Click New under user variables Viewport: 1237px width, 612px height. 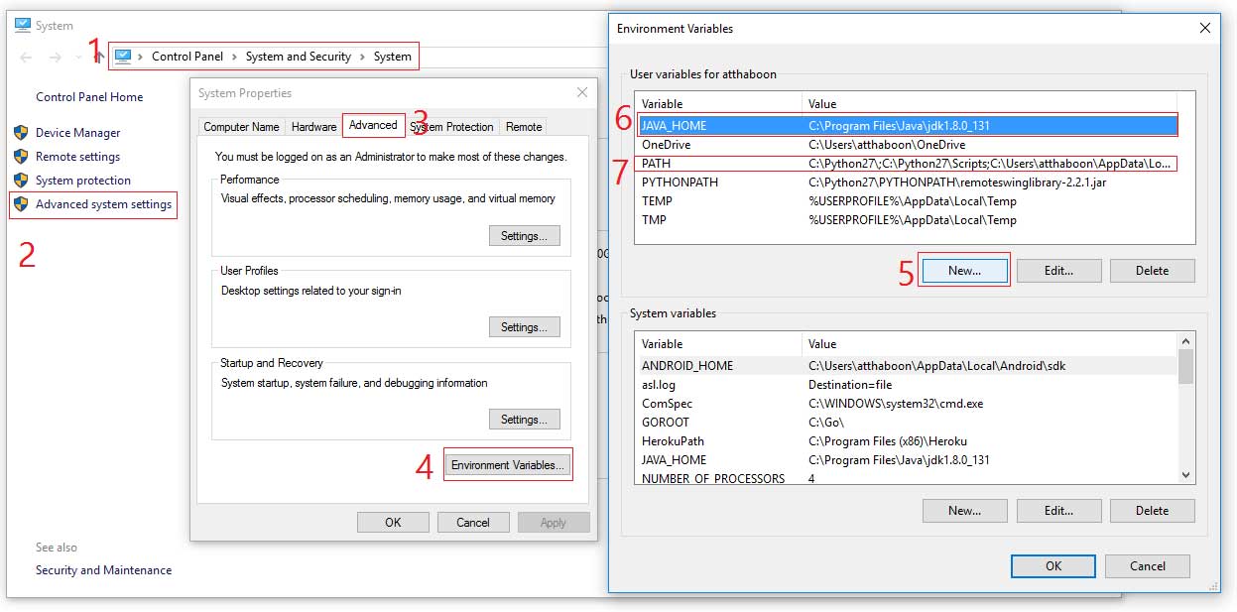[x=964, y=271]
